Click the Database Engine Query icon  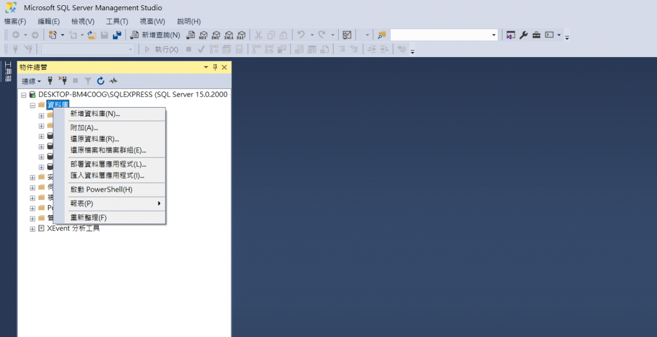pyautogui.click(x=191, y=35)
